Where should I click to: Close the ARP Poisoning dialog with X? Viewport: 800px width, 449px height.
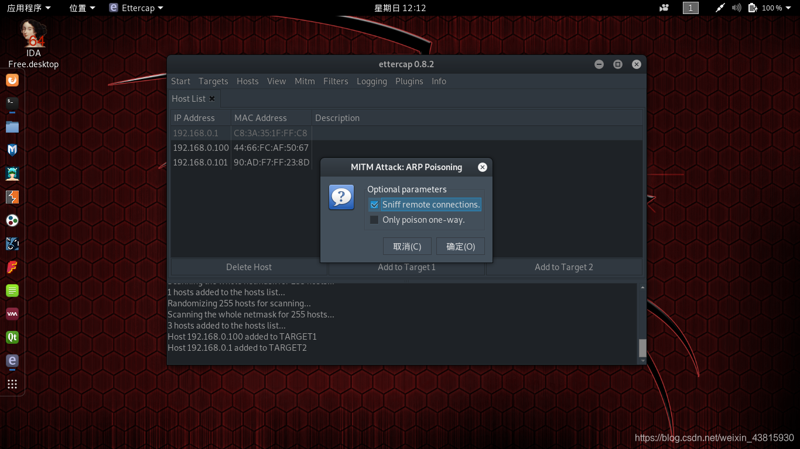click(483, 167)
